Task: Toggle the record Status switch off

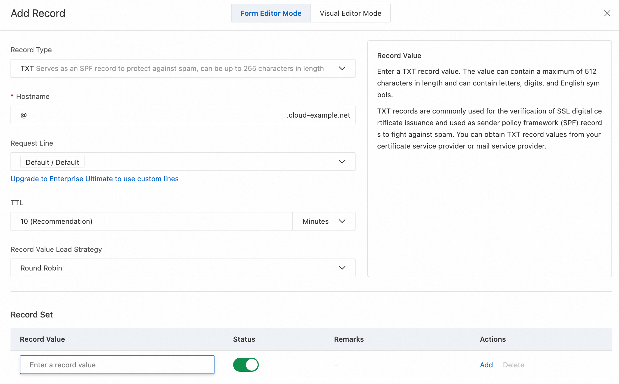Action: tap(246, 365)
